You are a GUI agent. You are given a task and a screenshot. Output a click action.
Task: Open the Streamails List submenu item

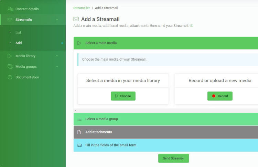(x=18, y=33)
